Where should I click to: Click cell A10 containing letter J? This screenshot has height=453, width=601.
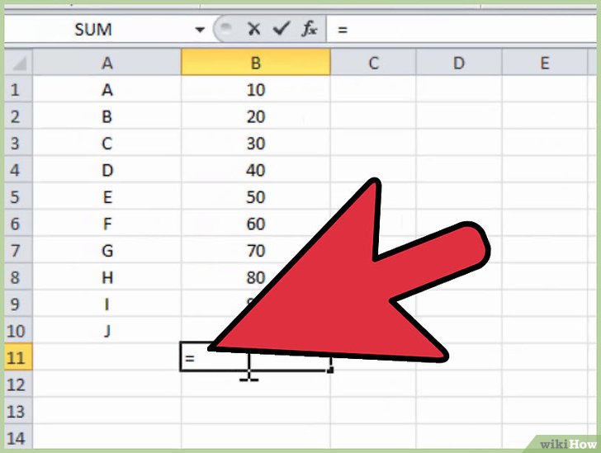[x=106, y=331]
